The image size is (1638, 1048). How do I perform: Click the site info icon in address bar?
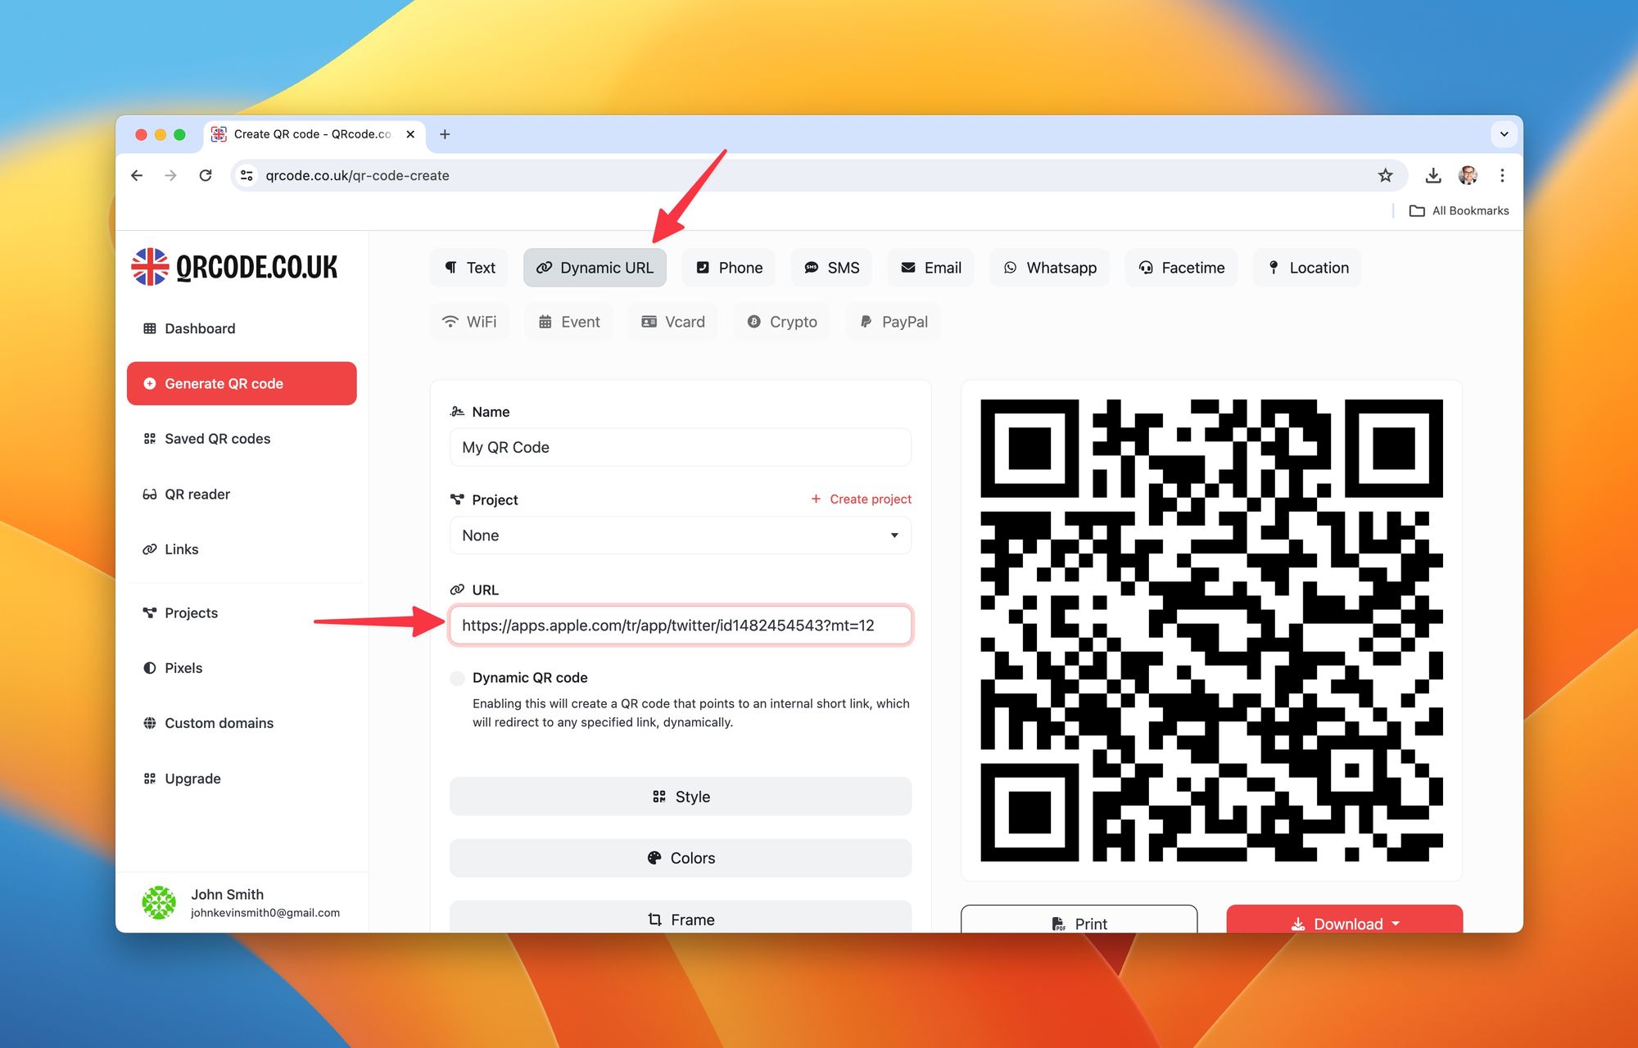(247, 175)
